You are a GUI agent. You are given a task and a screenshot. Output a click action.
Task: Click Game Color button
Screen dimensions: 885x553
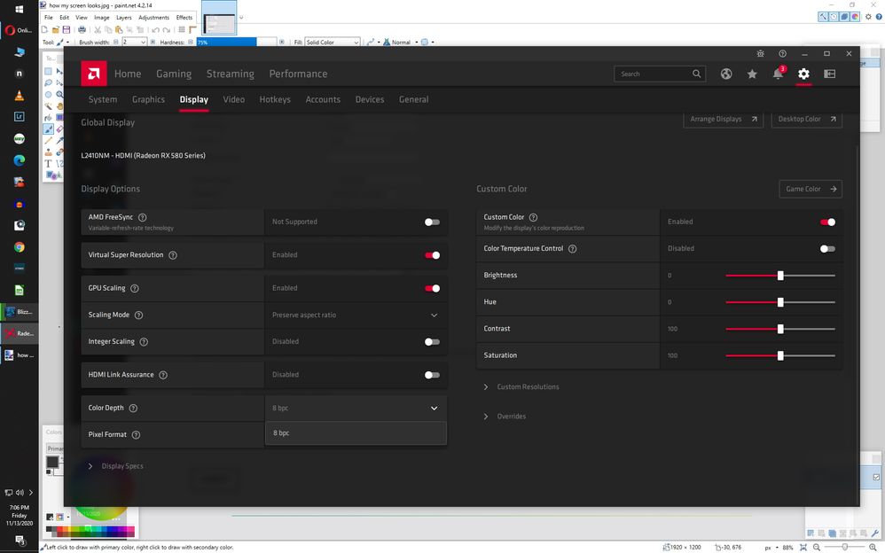coord(811,189)
